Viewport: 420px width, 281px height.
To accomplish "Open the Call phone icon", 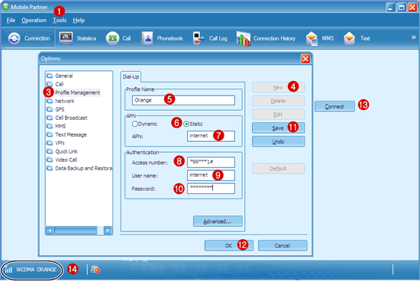I will 112,38.
